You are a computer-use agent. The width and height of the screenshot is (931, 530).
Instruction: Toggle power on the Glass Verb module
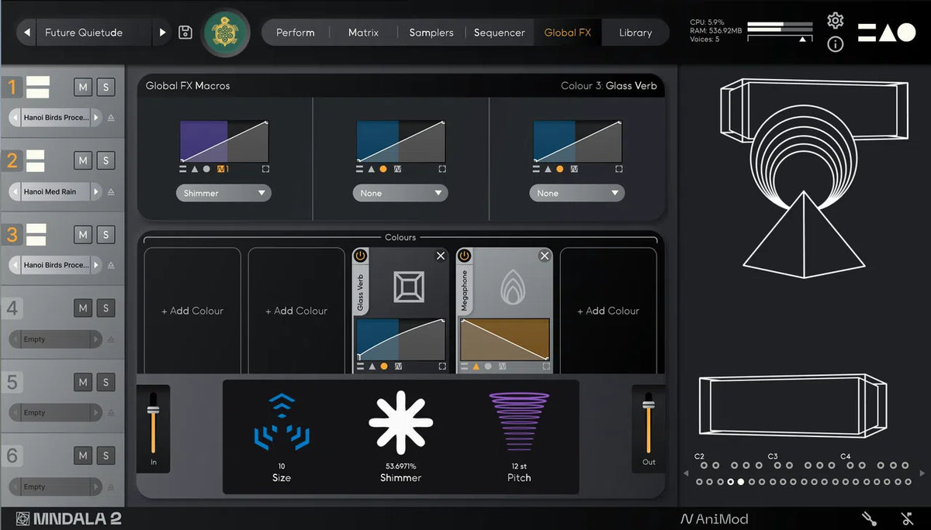[361, 256]
